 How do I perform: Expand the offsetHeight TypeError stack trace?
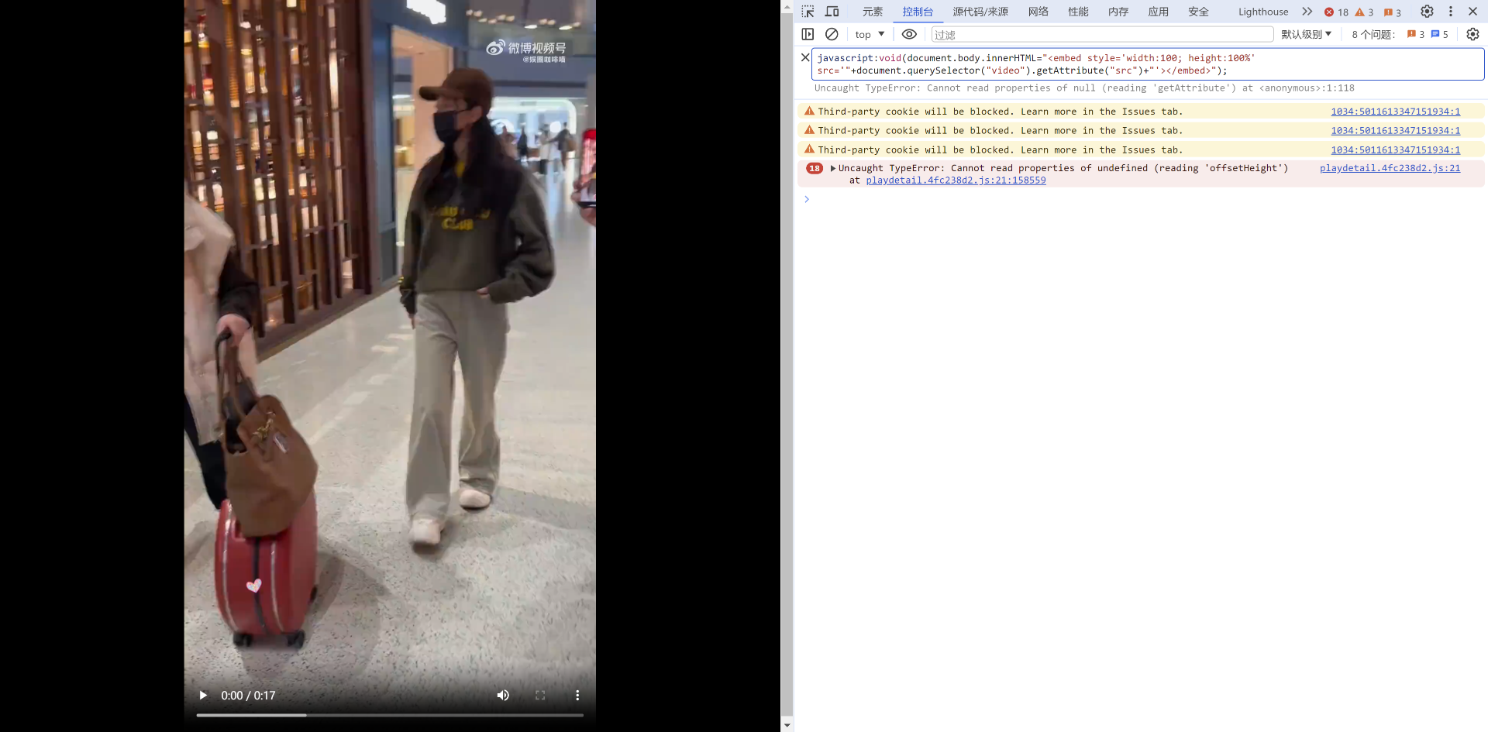tap(833, 168)
